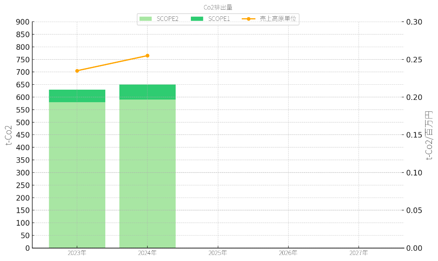Click the 0.20 right axis tick label

point(414,97)
